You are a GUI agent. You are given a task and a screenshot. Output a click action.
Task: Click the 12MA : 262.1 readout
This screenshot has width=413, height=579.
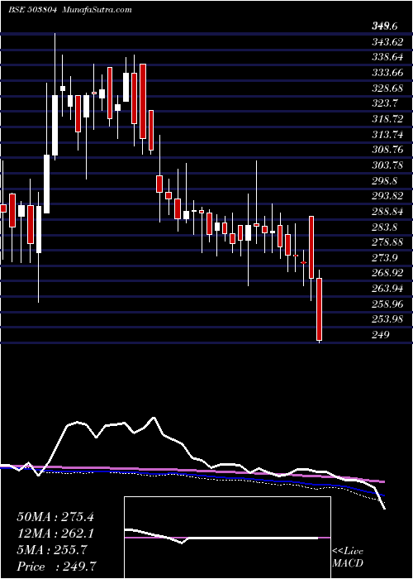(x=55, y=534)
